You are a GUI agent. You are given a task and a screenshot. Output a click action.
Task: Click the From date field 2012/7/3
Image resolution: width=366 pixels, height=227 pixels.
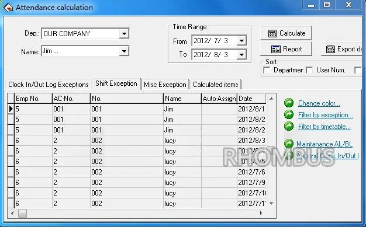[214, 40]
